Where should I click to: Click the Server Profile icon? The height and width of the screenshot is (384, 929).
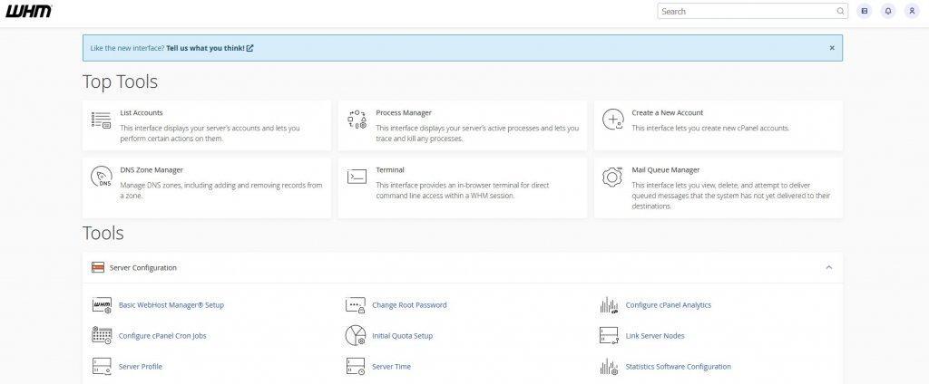[x=102, y=366]
